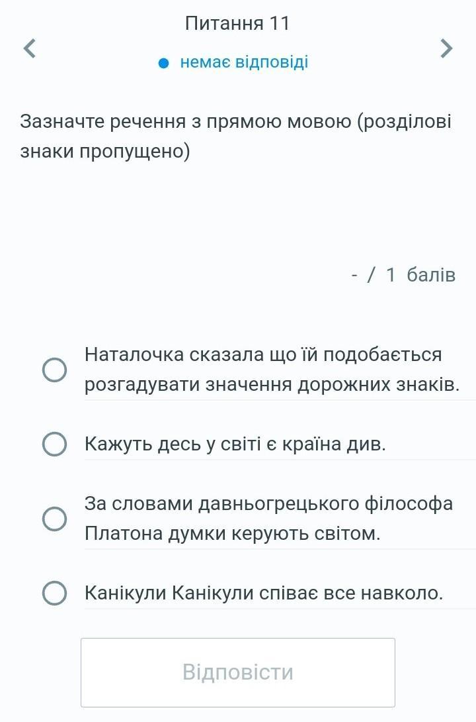Screen dimensions: 476x722
Task: Click answer text співає все навколо
Action: pyautogui.click(x=263, y=593)
